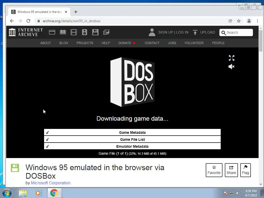Click the search magnifier icon
The width and height of the screenshot is (264, 198).
pyautogui.click(x=224, y=33)
